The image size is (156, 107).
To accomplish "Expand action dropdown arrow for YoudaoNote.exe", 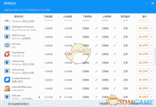I will (x=151, y=80).
